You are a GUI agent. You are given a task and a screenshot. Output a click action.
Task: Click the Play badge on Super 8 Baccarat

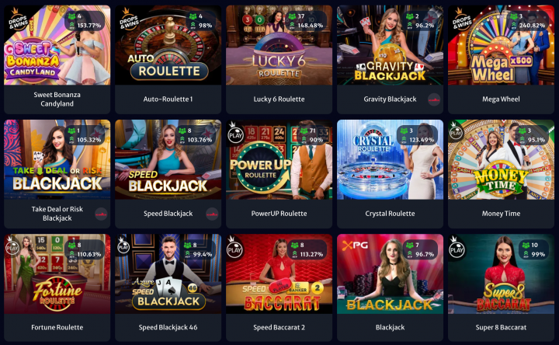point(457,248)
